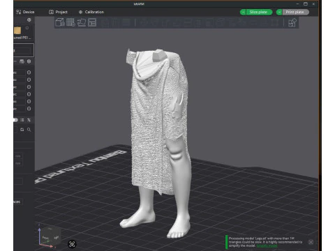Click the Add model cube icon
The width and height of the screenshot is (335, 251).
click(60, 22)
